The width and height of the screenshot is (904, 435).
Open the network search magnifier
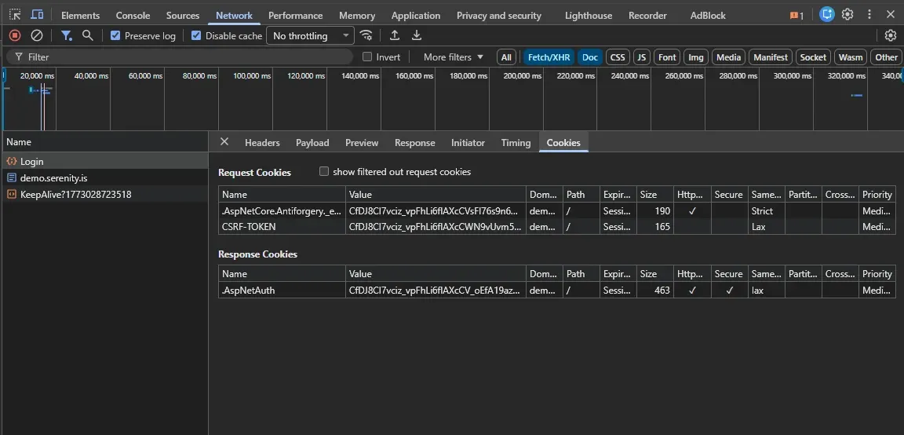(x=88, y=36)
